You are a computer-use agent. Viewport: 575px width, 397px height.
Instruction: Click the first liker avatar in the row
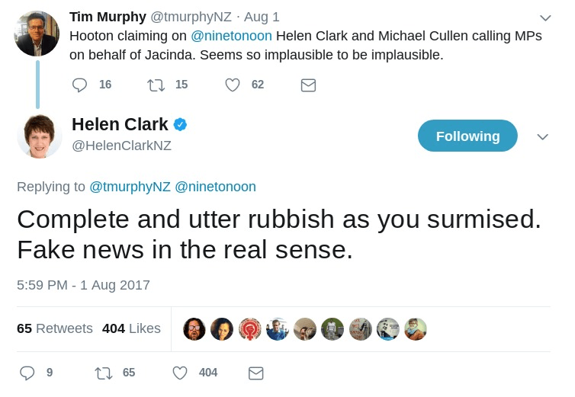pyautogui.click(x=194, y=329)
